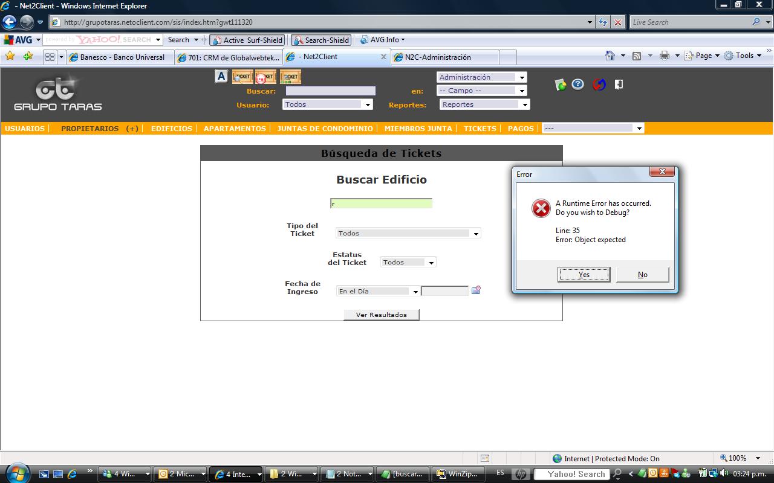Expand the AVG Info dropdown
Viewport: 774px width, 483px height.
(384, 40)
